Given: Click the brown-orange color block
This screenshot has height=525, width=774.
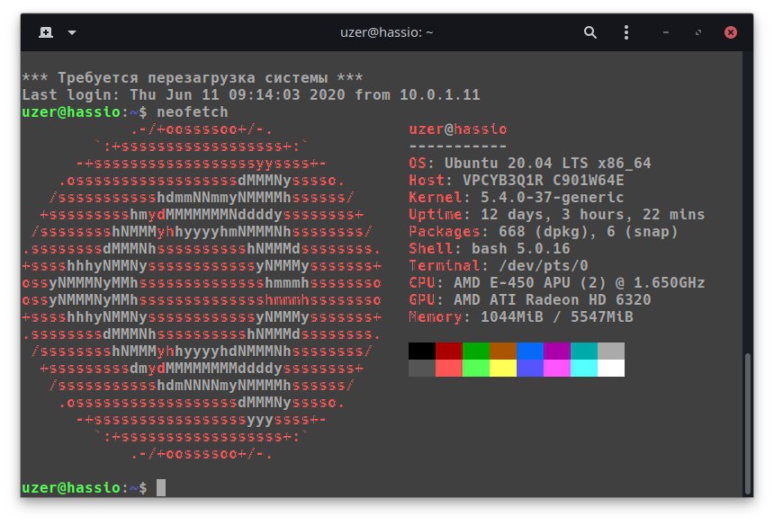Looking at the screenshot, I should click(x=503, y=351).
